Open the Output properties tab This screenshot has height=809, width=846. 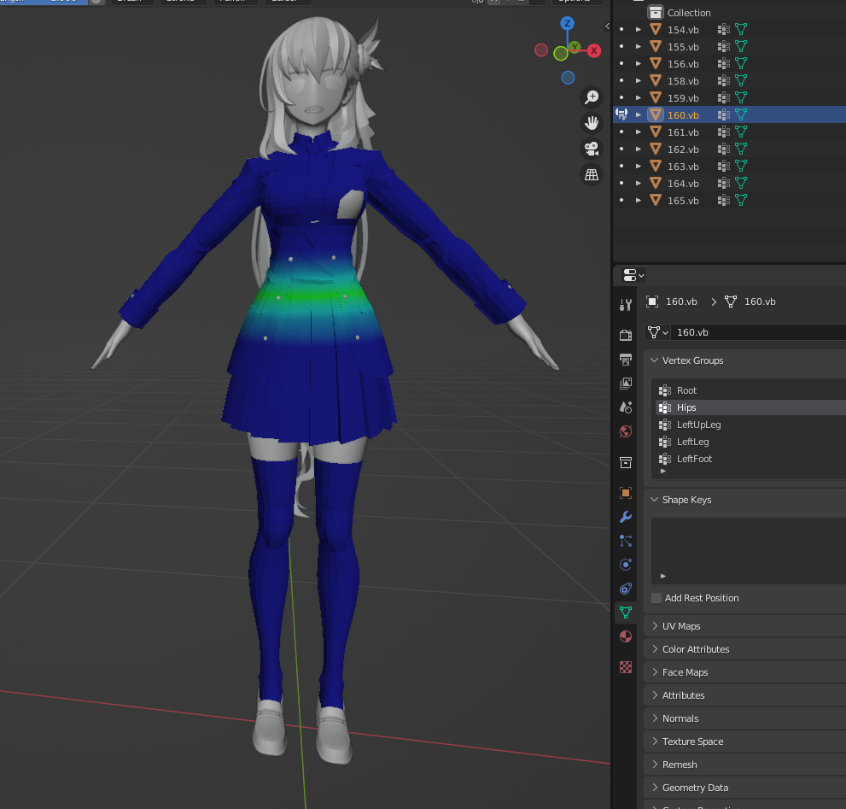626,359
